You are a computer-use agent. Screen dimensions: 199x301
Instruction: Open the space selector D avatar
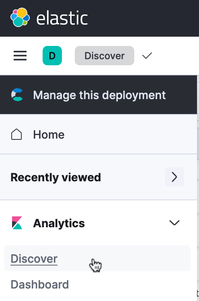point(52,56)
